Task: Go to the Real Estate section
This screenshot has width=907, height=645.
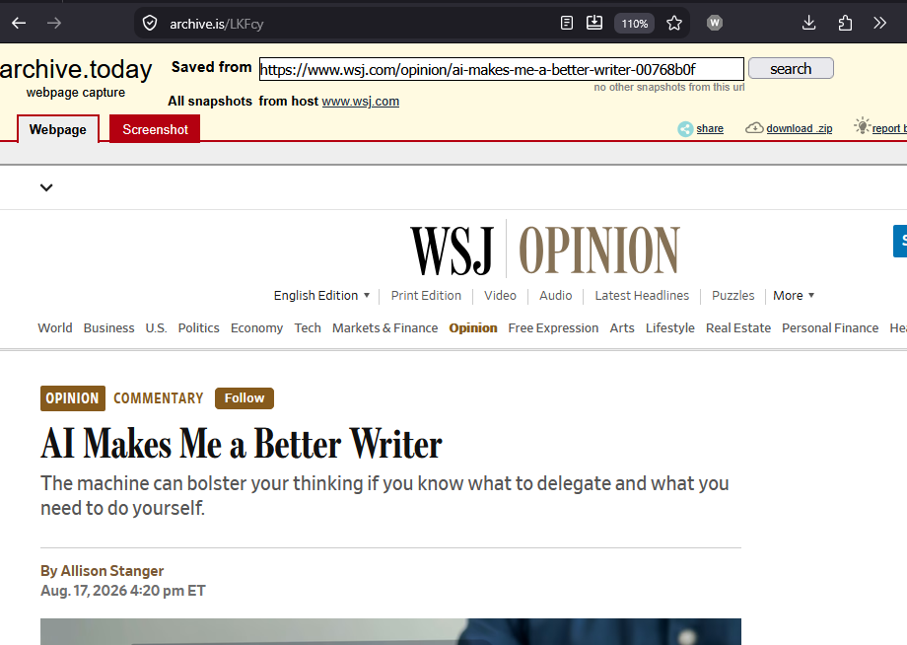Action: point(738,328)
